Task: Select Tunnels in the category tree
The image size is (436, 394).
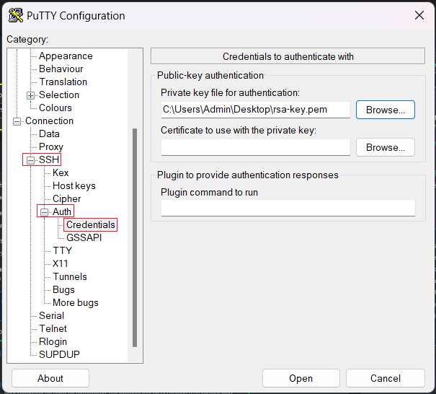Action: pos(70,277)
